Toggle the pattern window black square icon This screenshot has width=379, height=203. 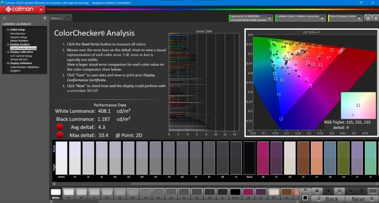[x=305, y=198]
